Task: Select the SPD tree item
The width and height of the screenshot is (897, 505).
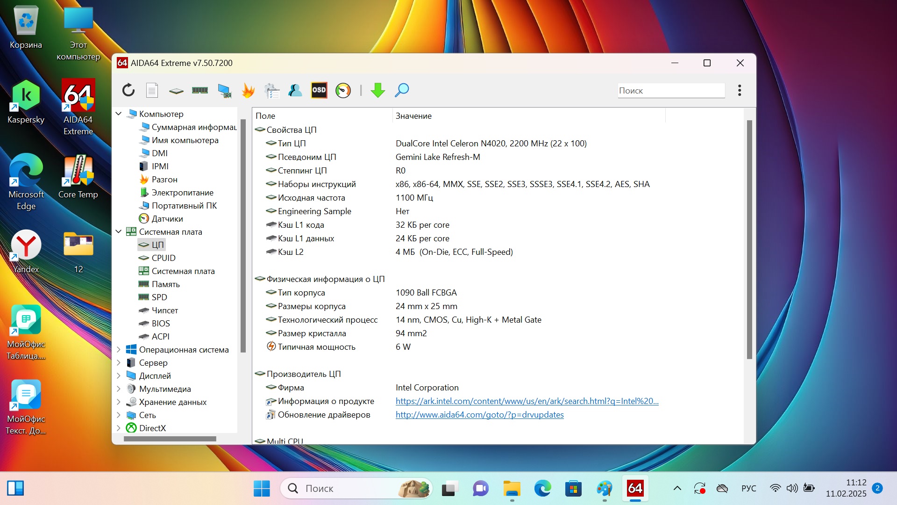Action: (x=153, y=297)
